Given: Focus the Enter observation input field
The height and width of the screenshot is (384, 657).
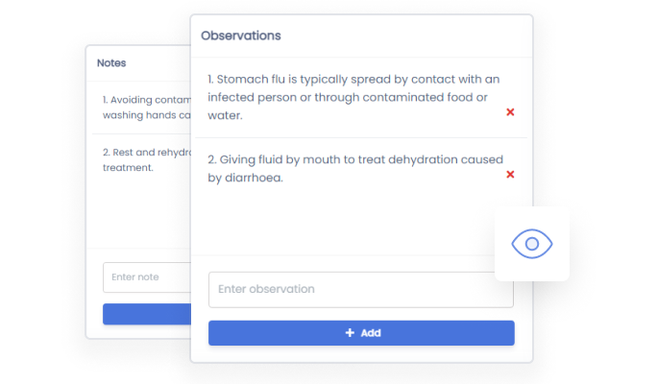Looking at the screenshot, I should coord(360,289).
